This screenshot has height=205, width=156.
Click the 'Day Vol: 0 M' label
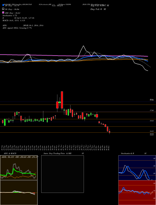point(98,9)
